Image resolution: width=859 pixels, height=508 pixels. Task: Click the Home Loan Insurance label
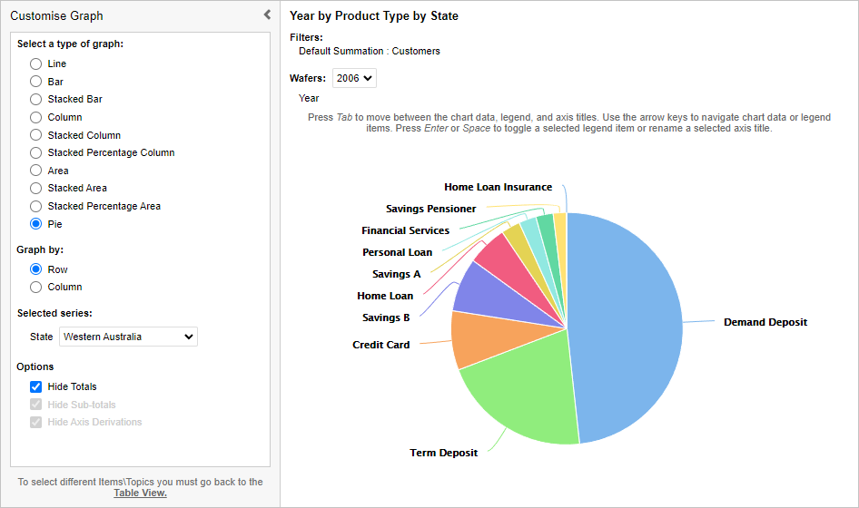click(498, 187)
